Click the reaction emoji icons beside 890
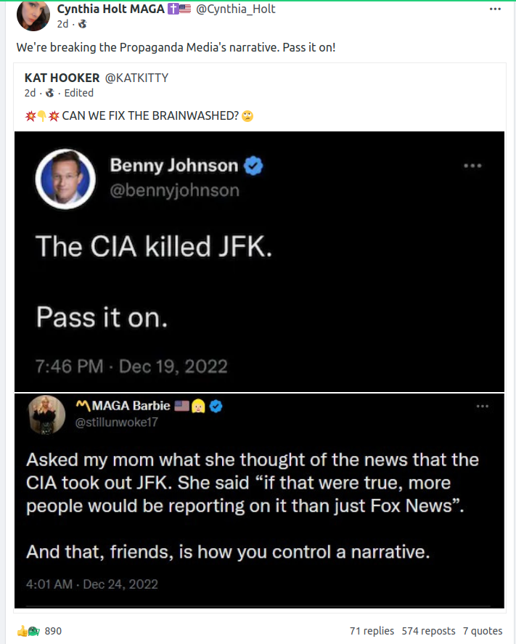 coord(28,631)
